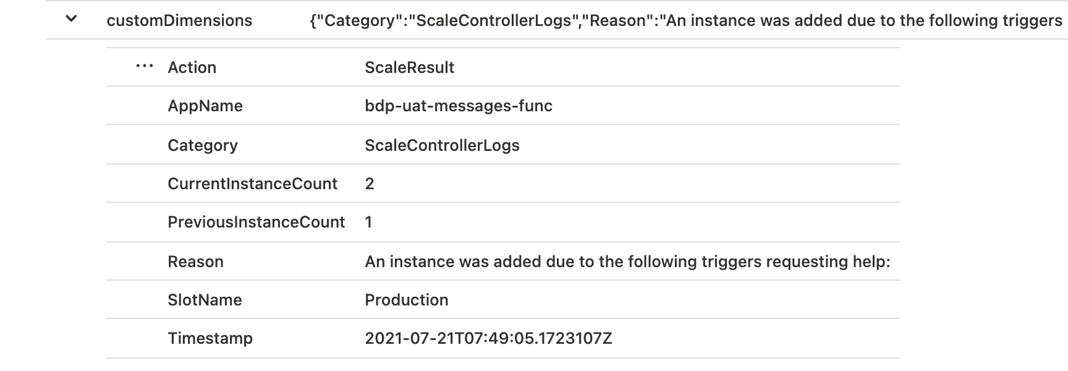Viewport: 1068px width, 371px height.
Task: Click the Timestamp row key
Action: pos(210,338)
